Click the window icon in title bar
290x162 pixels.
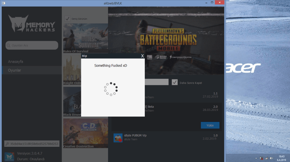click(3, 3)
